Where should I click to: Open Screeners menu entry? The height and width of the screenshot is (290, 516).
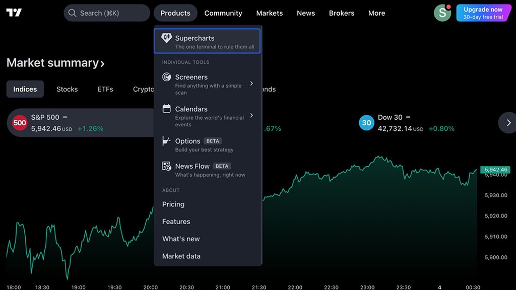[207, 84]
